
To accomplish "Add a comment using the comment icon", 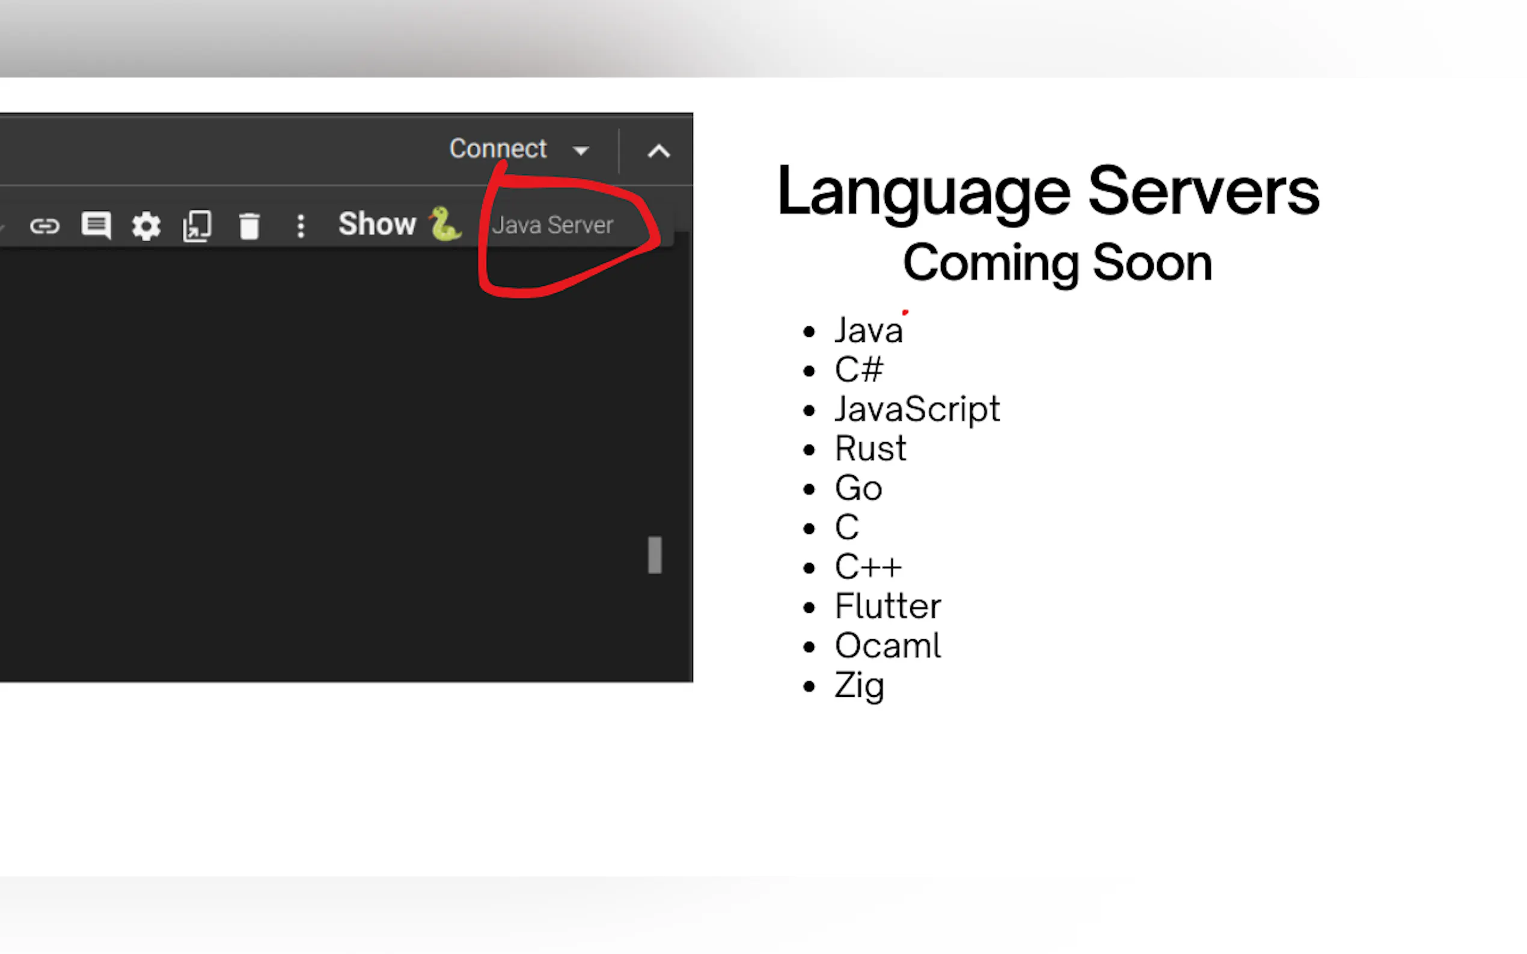I will point(96,225).
